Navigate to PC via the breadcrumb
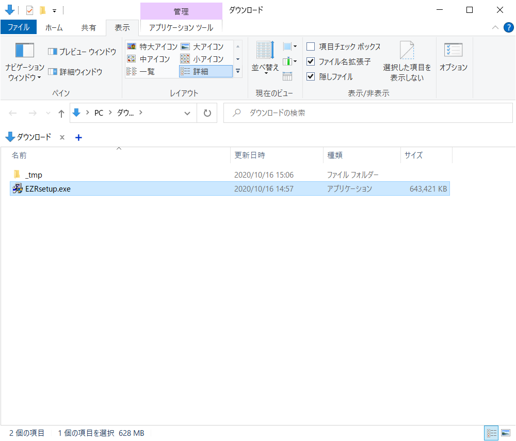The image size is (516, 441). (x=99, y=113)
